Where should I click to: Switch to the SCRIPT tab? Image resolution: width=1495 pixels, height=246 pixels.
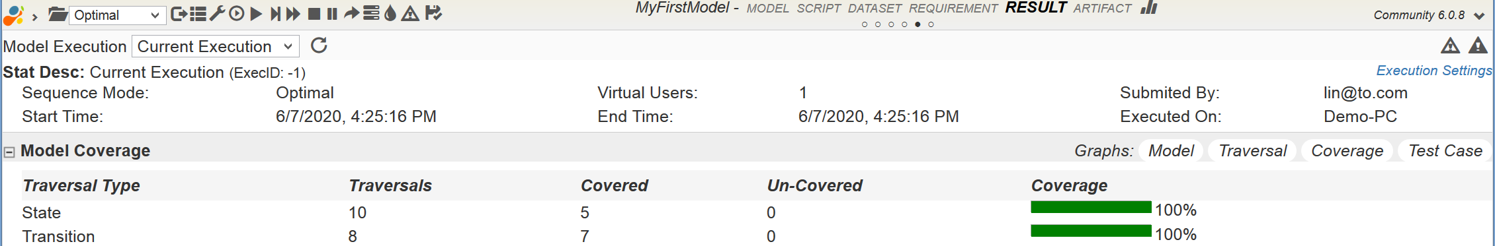(x=818, y=9)
